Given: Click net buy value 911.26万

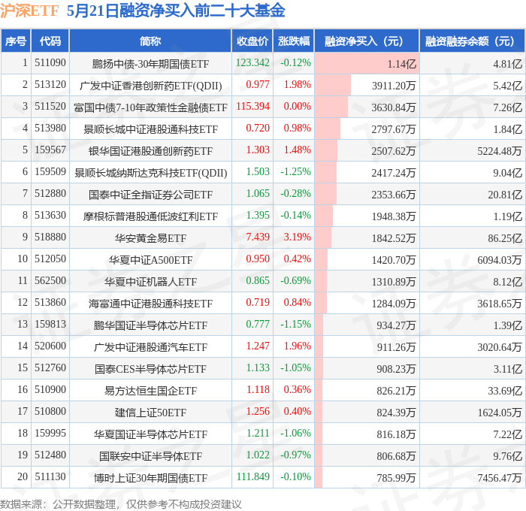Looking at the screenshot, I should pyautogui.click(x=396, y=347).
